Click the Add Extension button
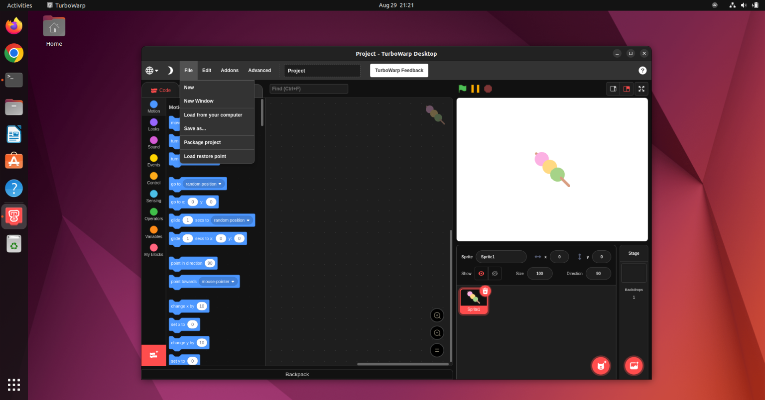The image size is (765, 400). (x=153, y=355)
